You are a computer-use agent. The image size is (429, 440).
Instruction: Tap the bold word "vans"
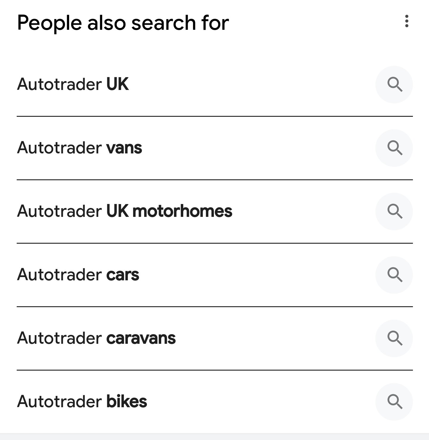coord(124,148)
